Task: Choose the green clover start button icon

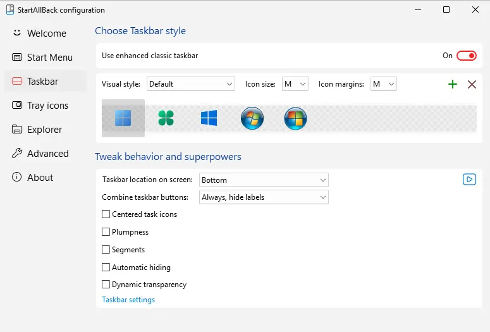Action: pyautogui.click(x=166, y=118)
